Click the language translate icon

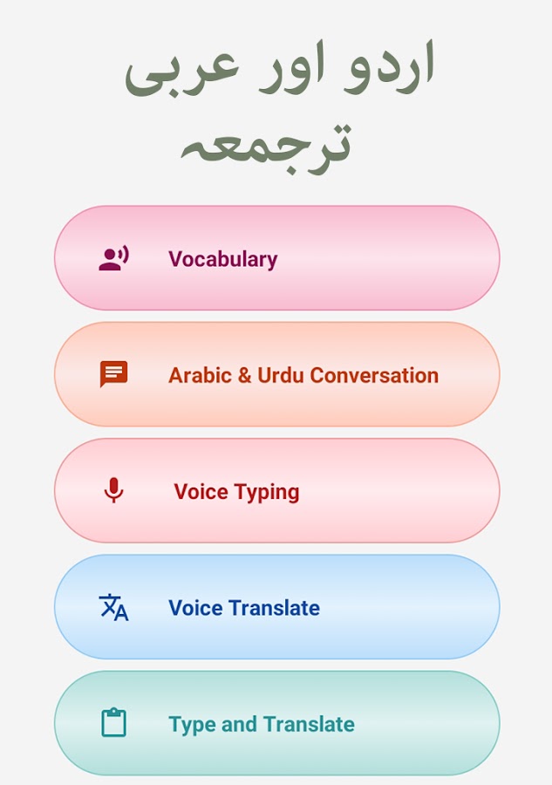113,607
